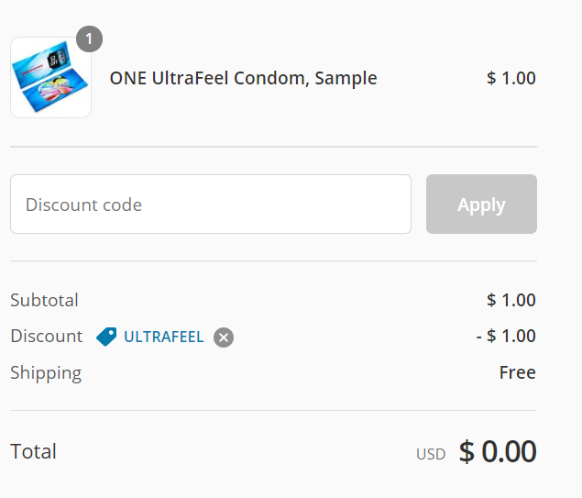582x498 pixels.
Task: Click the product price of $ 1.00
Action: tap(511, 79)
